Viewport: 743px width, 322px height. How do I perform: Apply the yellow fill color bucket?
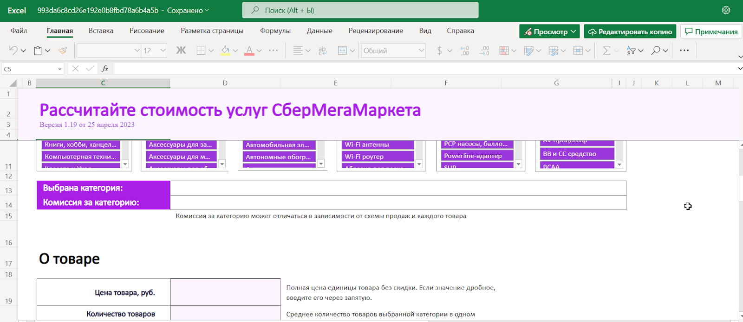tap(225, 51)
